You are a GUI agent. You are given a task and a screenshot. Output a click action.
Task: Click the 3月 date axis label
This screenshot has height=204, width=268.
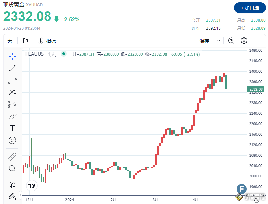155,200
